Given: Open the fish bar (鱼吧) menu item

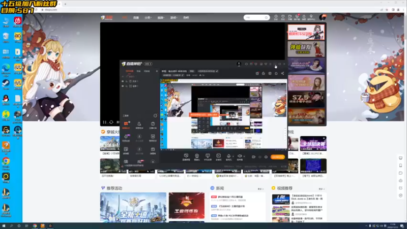Looking at the screenshot, I should pyautogui.click(x=186, y=18).
